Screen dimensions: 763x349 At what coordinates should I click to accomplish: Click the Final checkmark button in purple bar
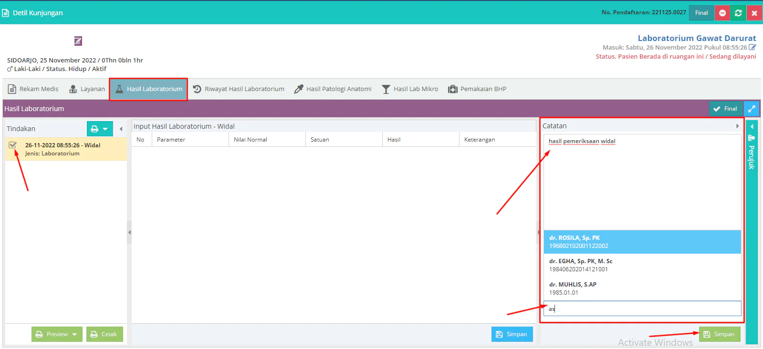[x=726, y=109]
